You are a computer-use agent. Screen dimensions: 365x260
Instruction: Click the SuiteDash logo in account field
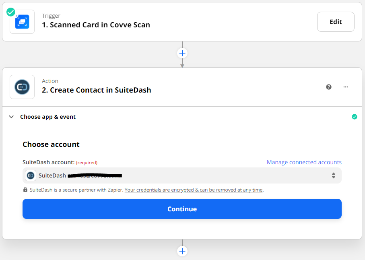(x=31, y=175)
